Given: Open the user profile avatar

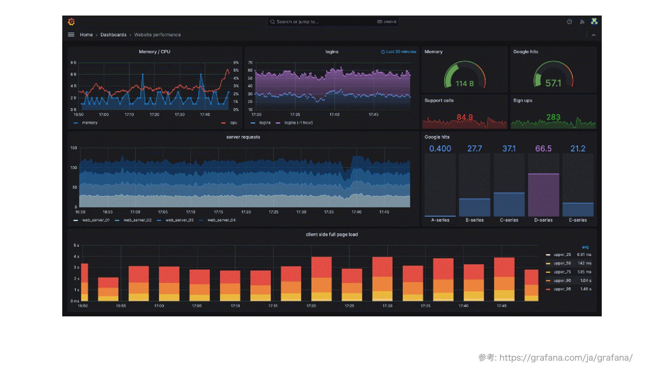Looking at the screenshot, I should pyautogui.click(x=594, y=21).
